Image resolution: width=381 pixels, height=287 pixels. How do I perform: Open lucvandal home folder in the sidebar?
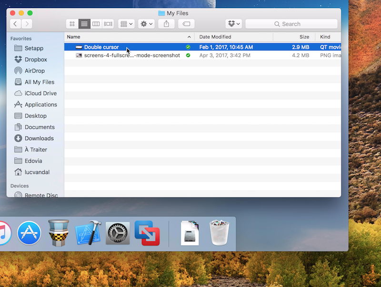click(37, 172)
